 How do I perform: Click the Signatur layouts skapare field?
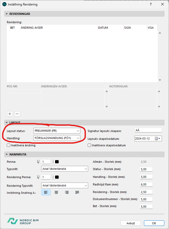click(x=148, y=130)
